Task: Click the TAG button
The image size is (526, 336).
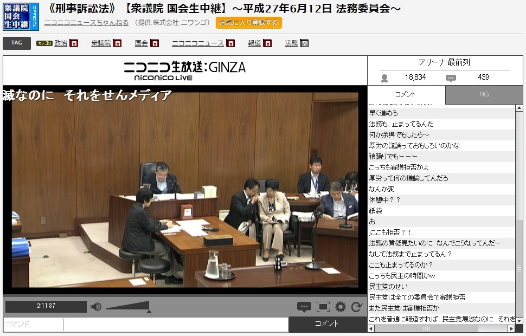Action: pos(16,43)
